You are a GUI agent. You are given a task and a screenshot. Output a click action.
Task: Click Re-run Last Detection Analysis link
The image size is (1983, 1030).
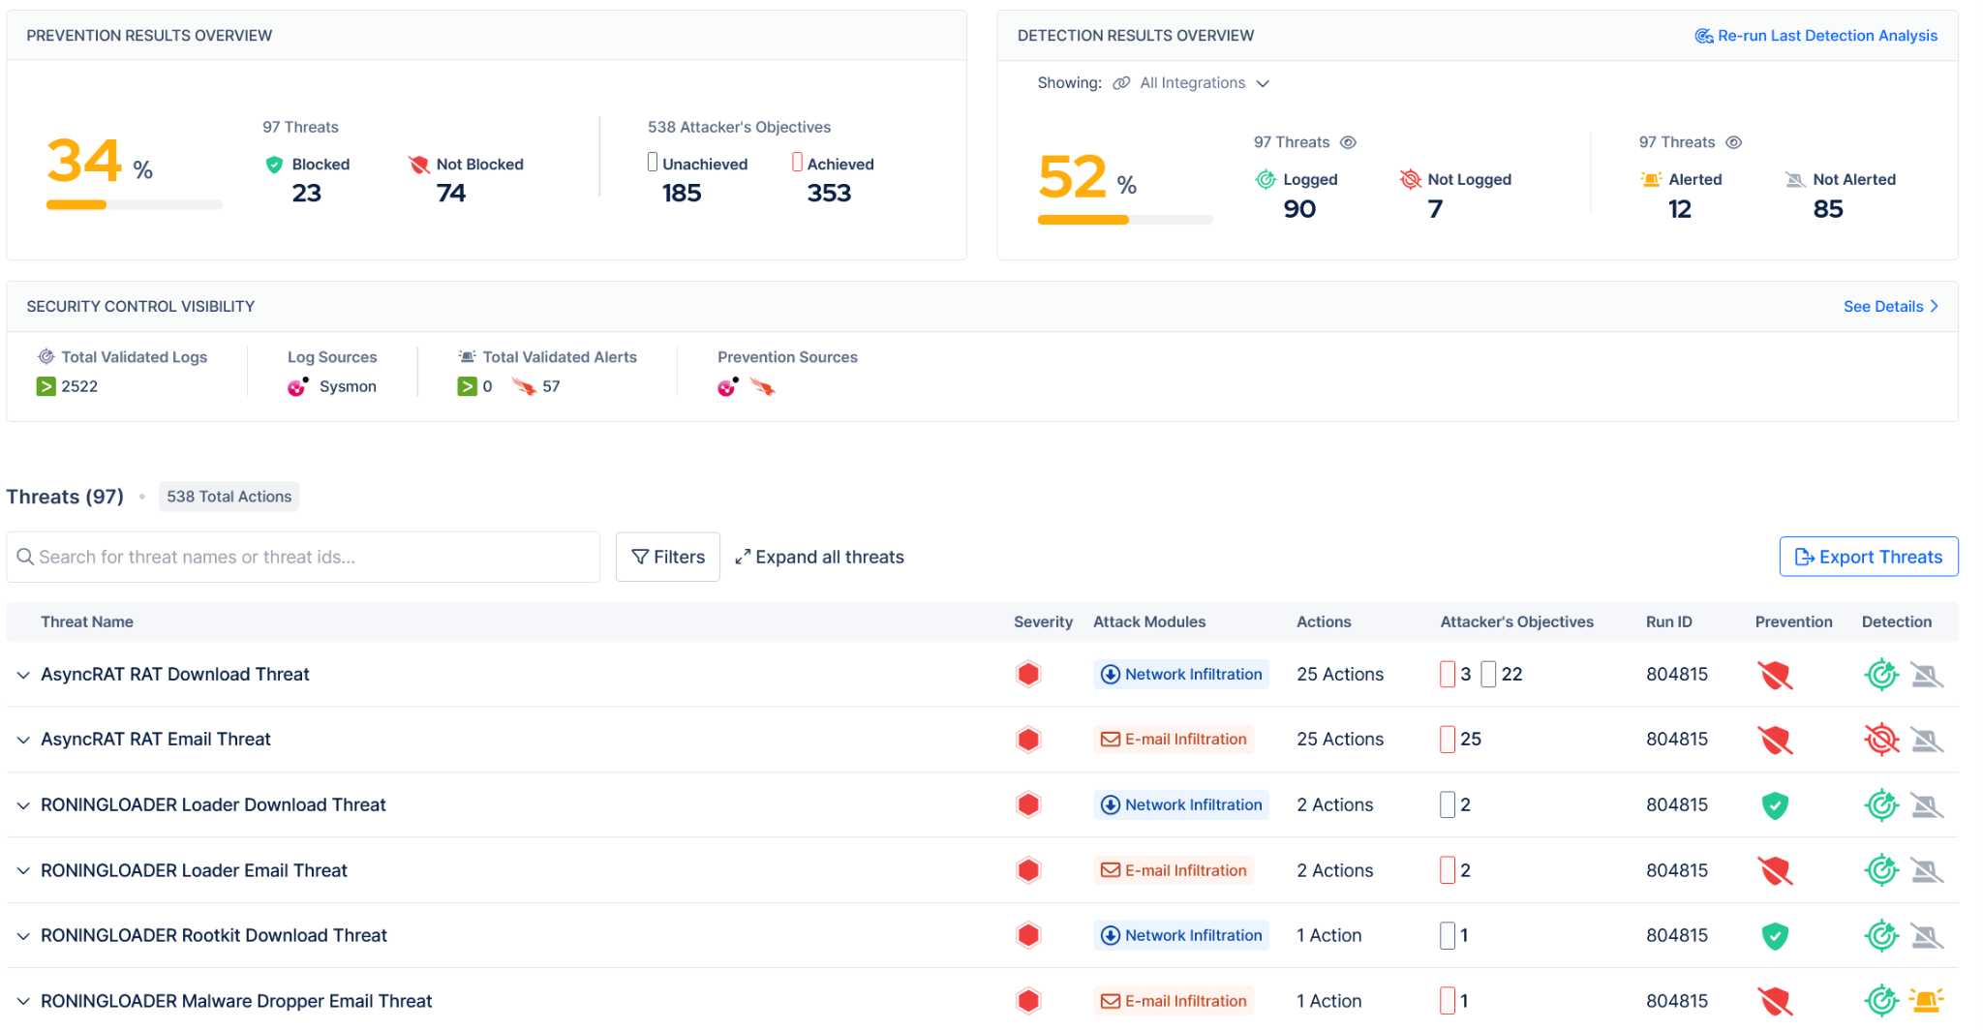coord(1815,36)
